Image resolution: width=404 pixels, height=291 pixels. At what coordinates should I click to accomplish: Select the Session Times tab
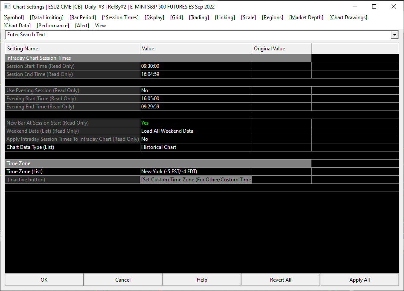point(120,17)
